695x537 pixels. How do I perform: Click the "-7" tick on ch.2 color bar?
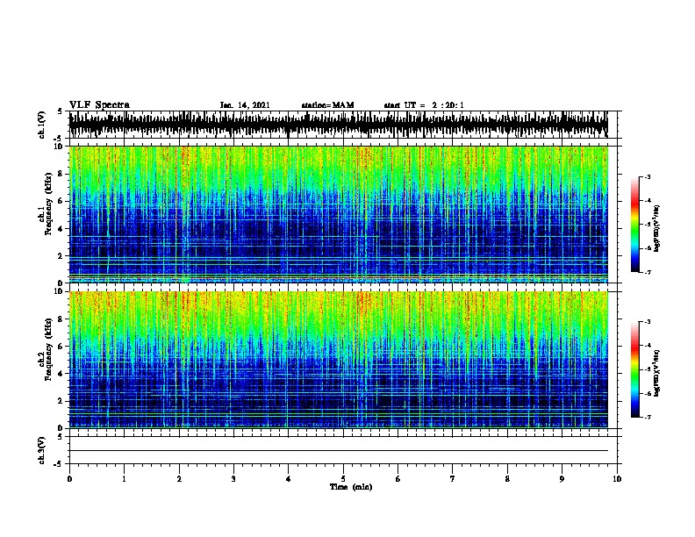click(648, 417)
